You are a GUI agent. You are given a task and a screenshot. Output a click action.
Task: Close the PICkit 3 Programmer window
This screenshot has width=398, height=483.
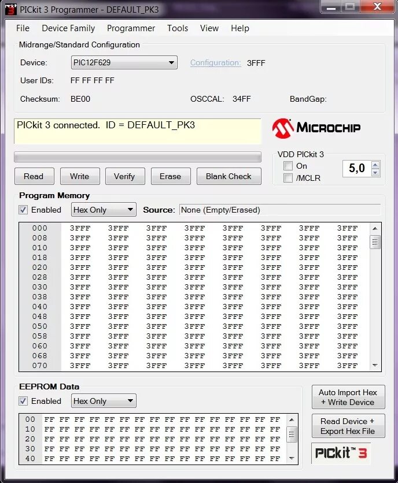377,7
